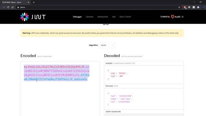
Task: Click the dark blue code extension icon
Action: click(x=203, y=7)
